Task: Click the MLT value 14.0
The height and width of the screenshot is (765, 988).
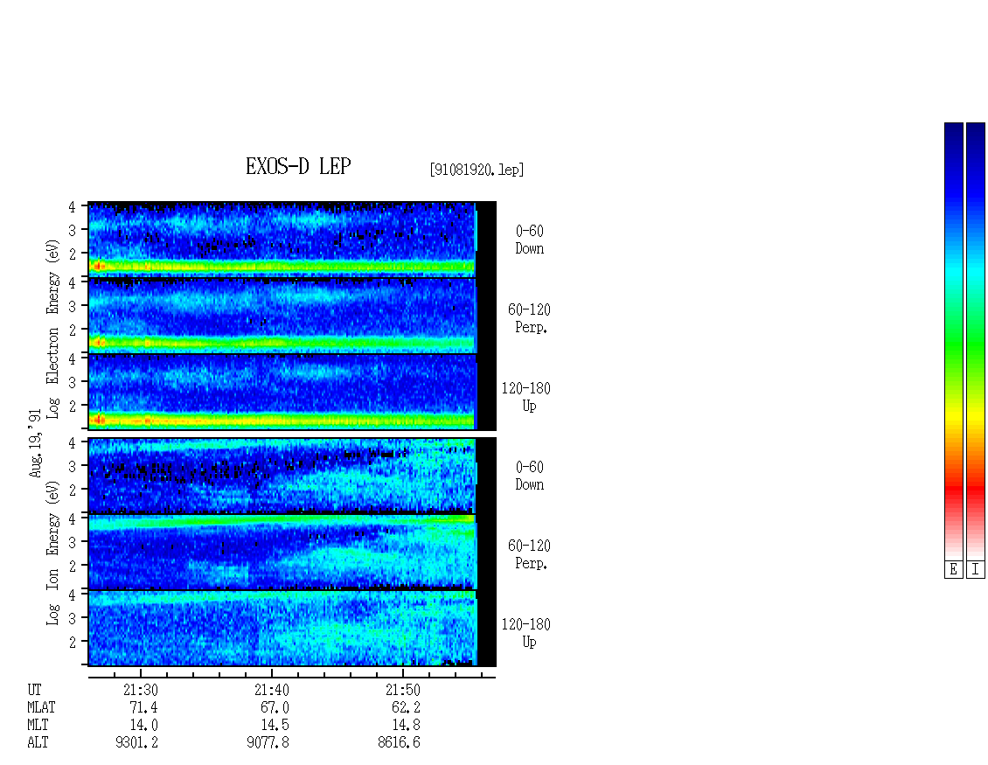Action: coord(143,726)
